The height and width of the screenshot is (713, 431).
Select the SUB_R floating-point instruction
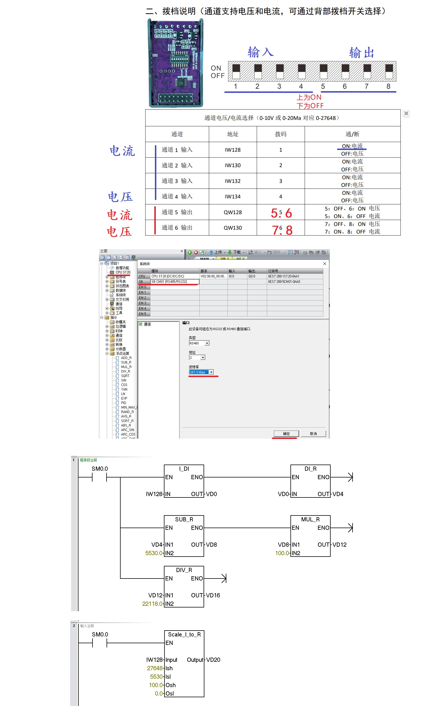point(126,362)
